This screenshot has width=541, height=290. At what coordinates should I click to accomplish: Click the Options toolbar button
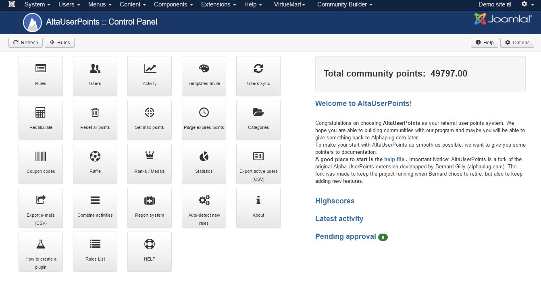(x=517, y=43)
